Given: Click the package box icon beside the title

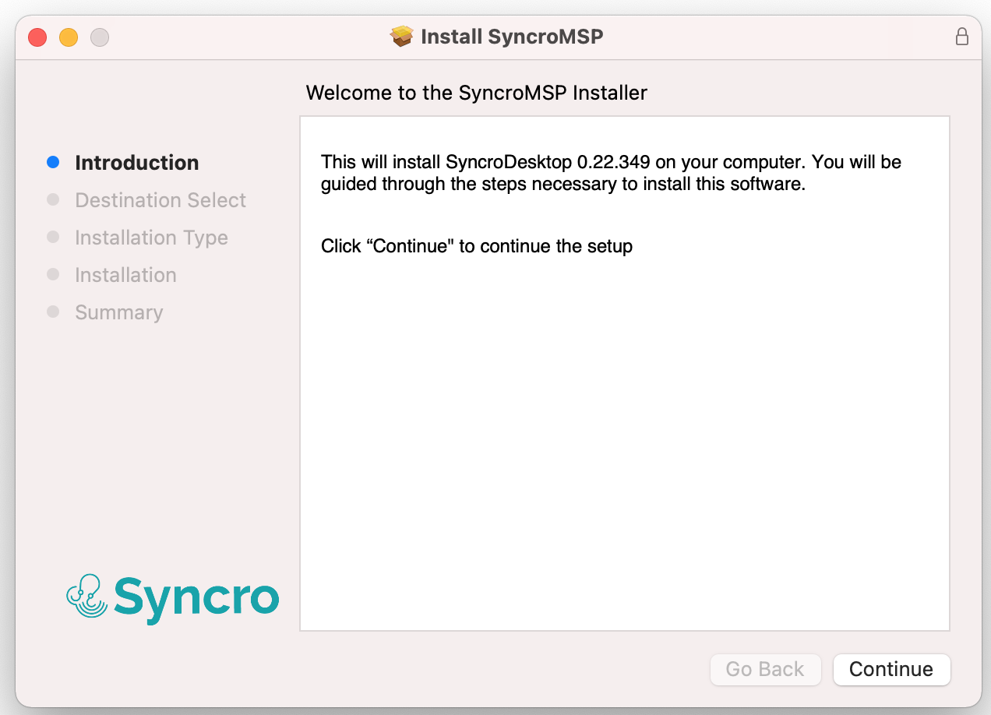Looking at the screenshot, I should point(401,37).
